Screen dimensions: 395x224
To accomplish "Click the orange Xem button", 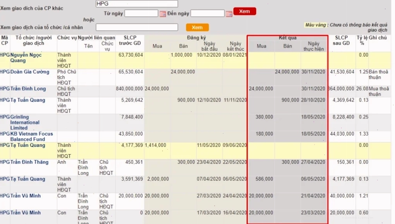I will [x=197, y=28].
